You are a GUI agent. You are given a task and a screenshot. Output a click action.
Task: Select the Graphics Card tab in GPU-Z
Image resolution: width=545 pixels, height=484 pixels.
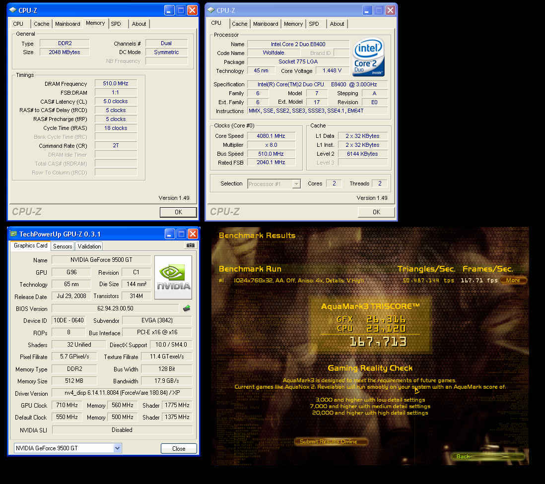31,245
